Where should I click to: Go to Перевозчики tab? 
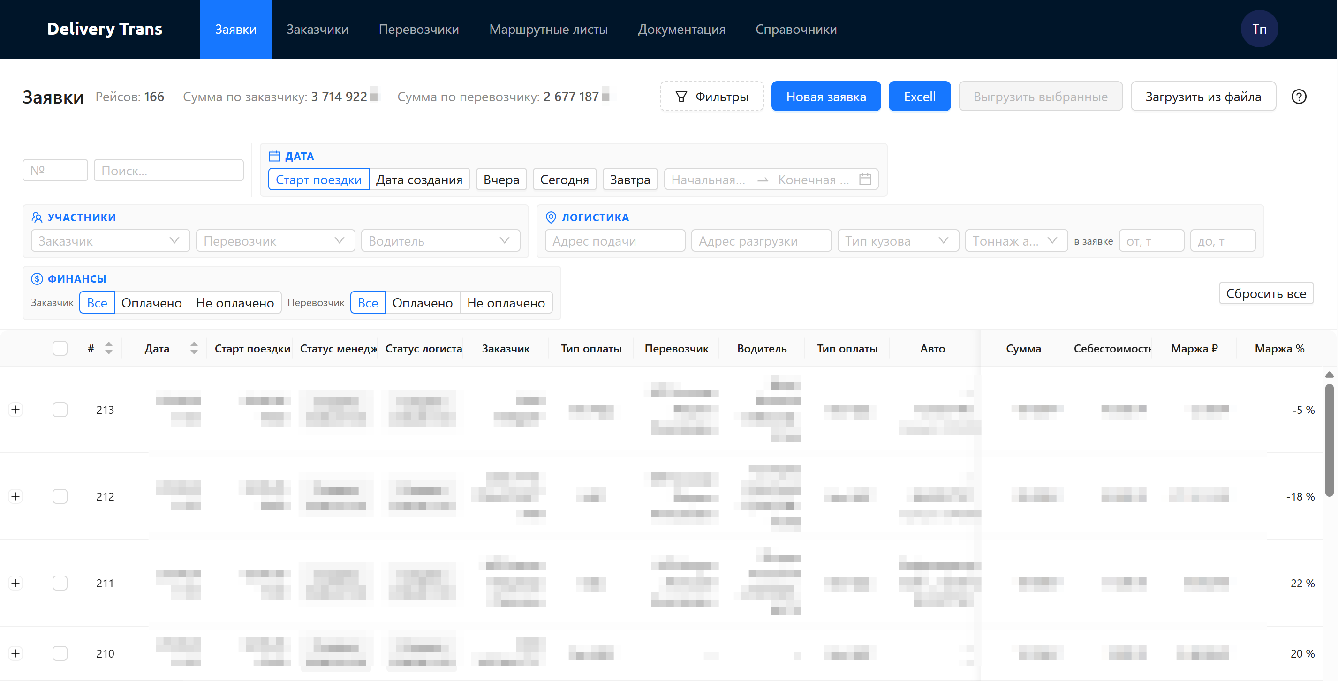(x=419, y=29)
